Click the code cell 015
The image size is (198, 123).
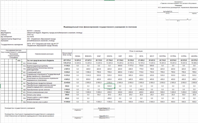[19, 61]
